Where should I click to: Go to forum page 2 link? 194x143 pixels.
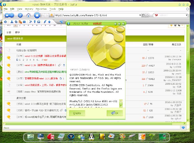(20, 25)
